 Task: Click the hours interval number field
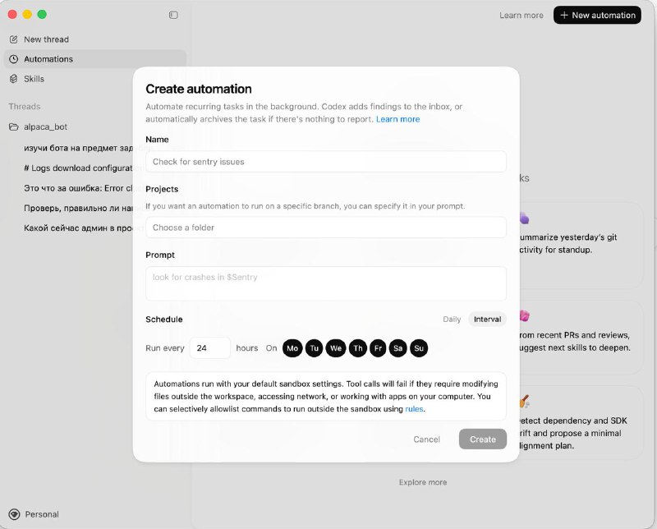tap(209, 348)
